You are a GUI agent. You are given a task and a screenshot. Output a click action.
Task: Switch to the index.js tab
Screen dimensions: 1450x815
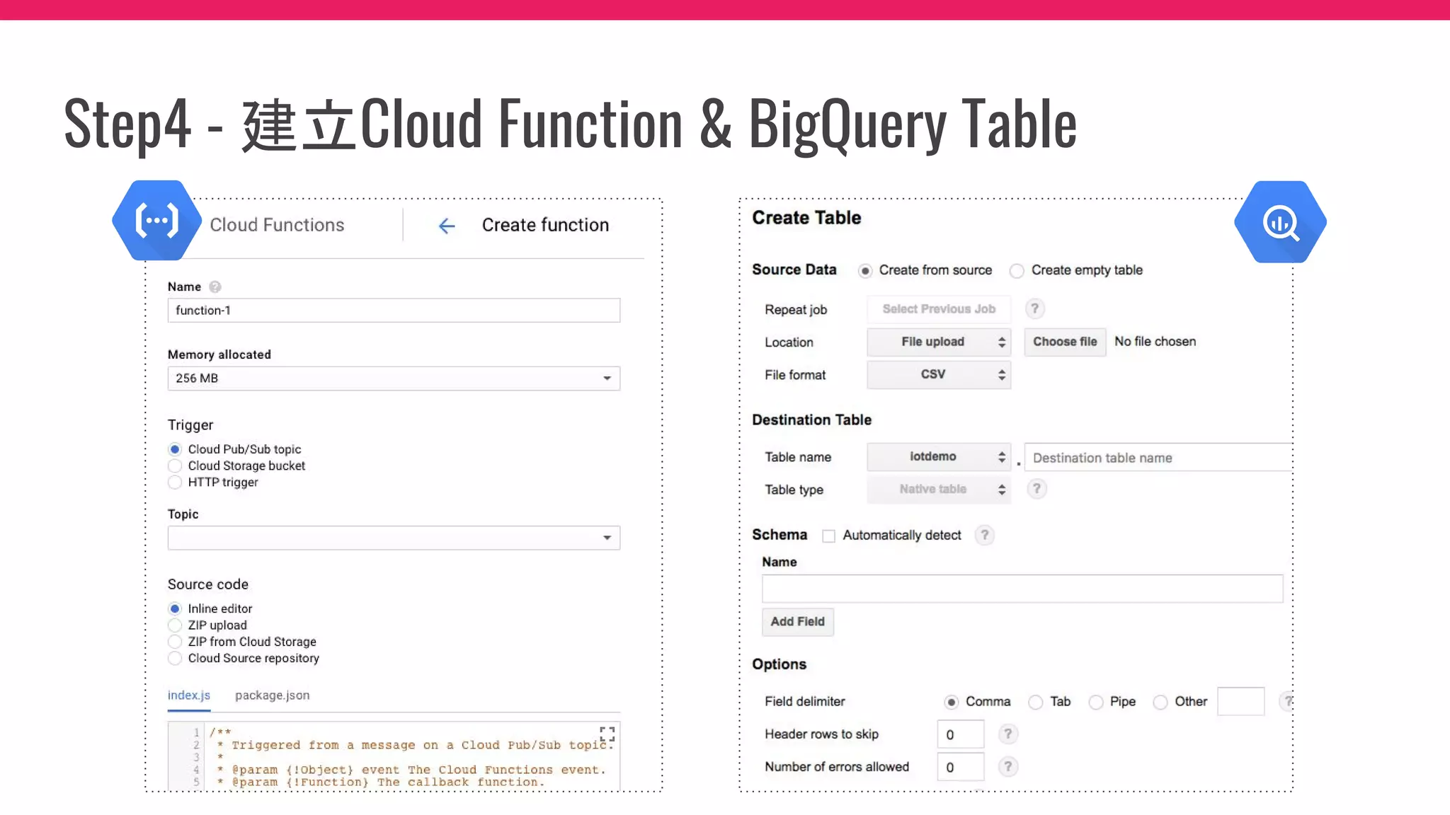(x=189, y=695)
